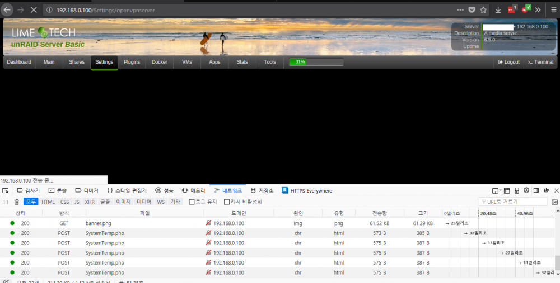Dock devtools to the side
The image size is (560, 283).
536,190
